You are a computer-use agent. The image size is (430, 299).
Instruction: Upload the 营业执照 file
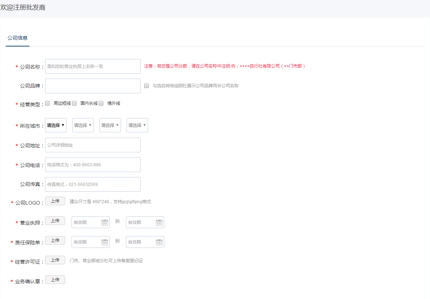pos(55,221)
